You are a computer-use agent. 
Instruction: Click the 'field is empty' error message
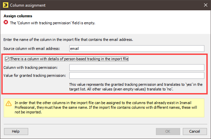(52, 23)
